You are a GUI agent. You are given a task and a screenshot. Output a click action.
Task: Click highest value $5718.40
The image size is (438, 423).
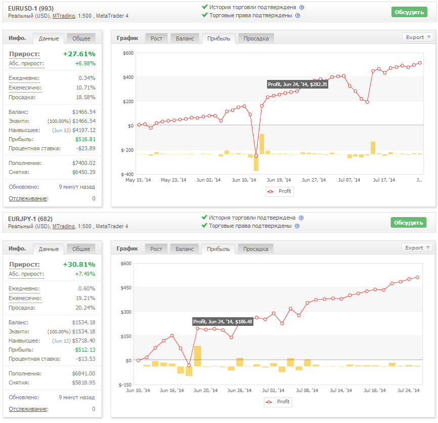(x=84, y=341)
